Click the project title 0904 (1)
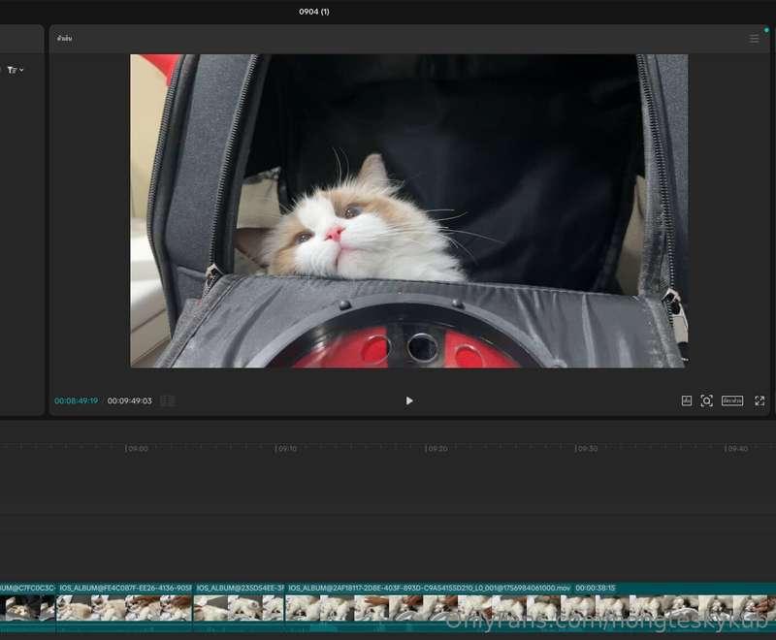The image size is (776, 640). tap(313, 12)
